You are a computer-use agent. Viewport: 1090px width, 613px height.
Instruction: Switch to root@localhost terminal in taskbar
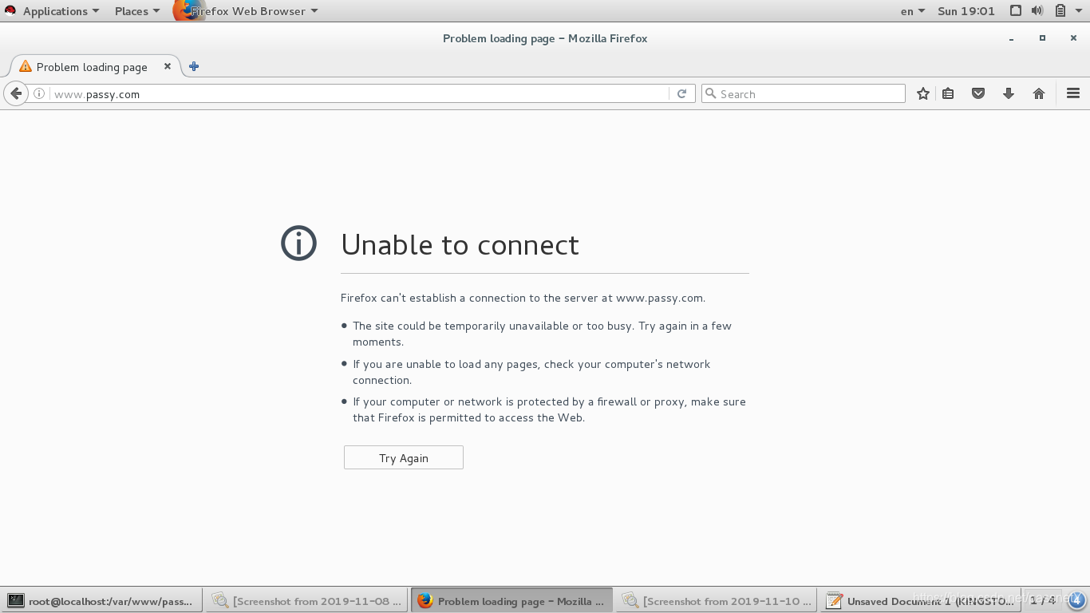[x=101, y=601]
